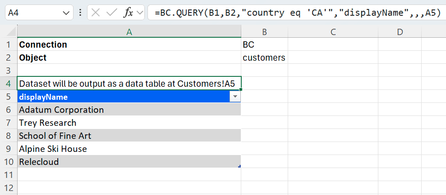
Task: Click the formula bar options dots handle
Action: pos(80,13)
